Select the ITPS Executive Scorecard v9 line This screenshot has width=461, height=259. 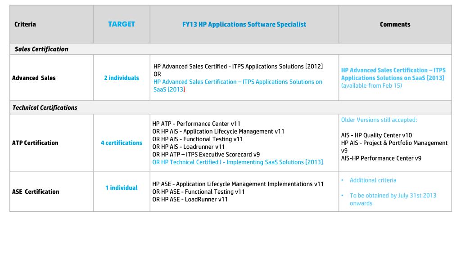pyautogui.click(x=206, y=154)
